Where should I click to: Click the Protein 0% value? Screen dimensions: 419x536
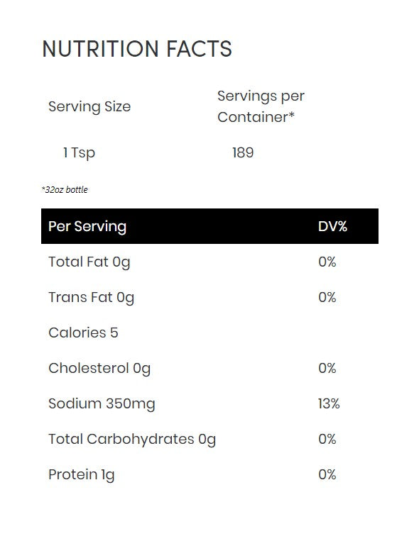[x=327, y=474]
